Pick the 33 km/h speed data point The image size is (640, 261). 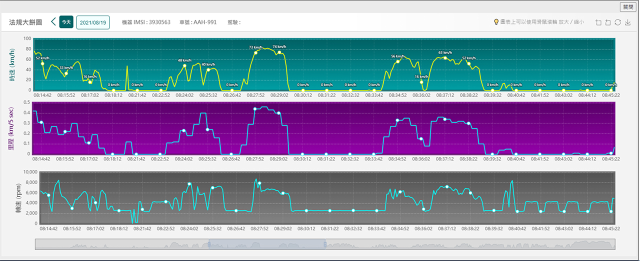66,73
